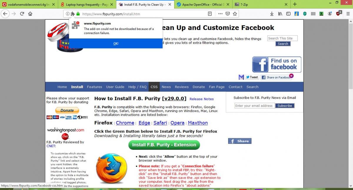The height and width of the screenshot is (190, 353).
Task: Open Opera install instructions link
Action: pyautogui.click(x=177, y=123)
